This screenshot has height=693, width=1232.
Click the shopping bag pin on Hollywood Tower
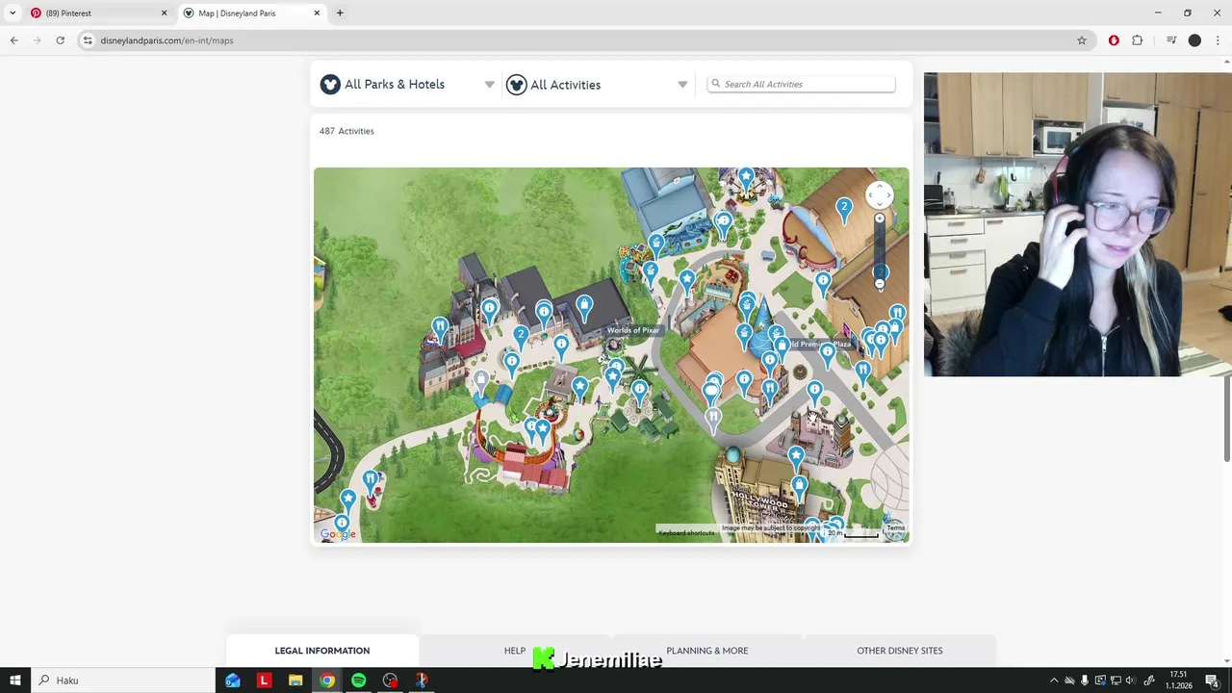click(799, 489)
